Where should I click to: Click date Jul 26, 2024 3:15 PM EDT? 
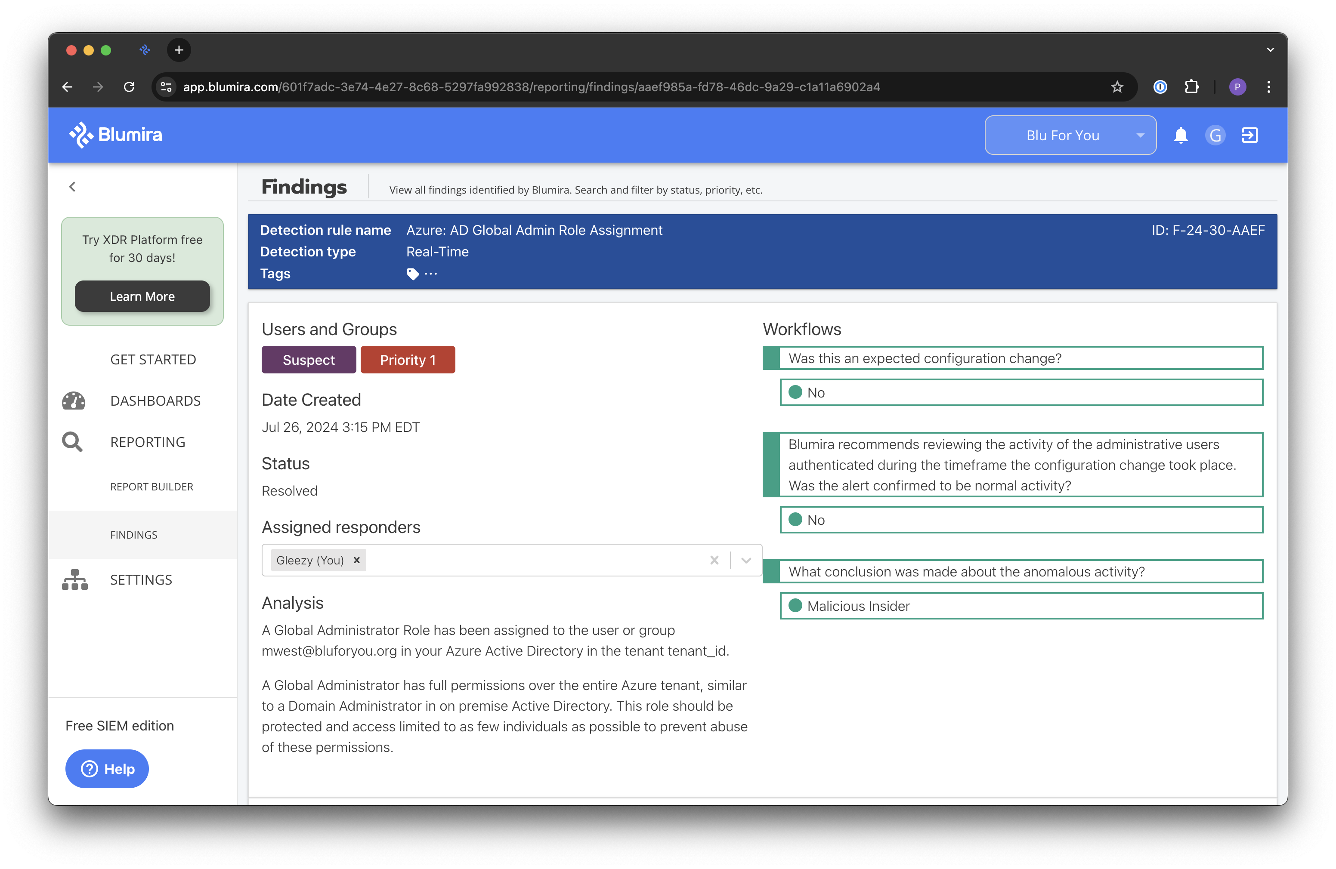(341, 427)
